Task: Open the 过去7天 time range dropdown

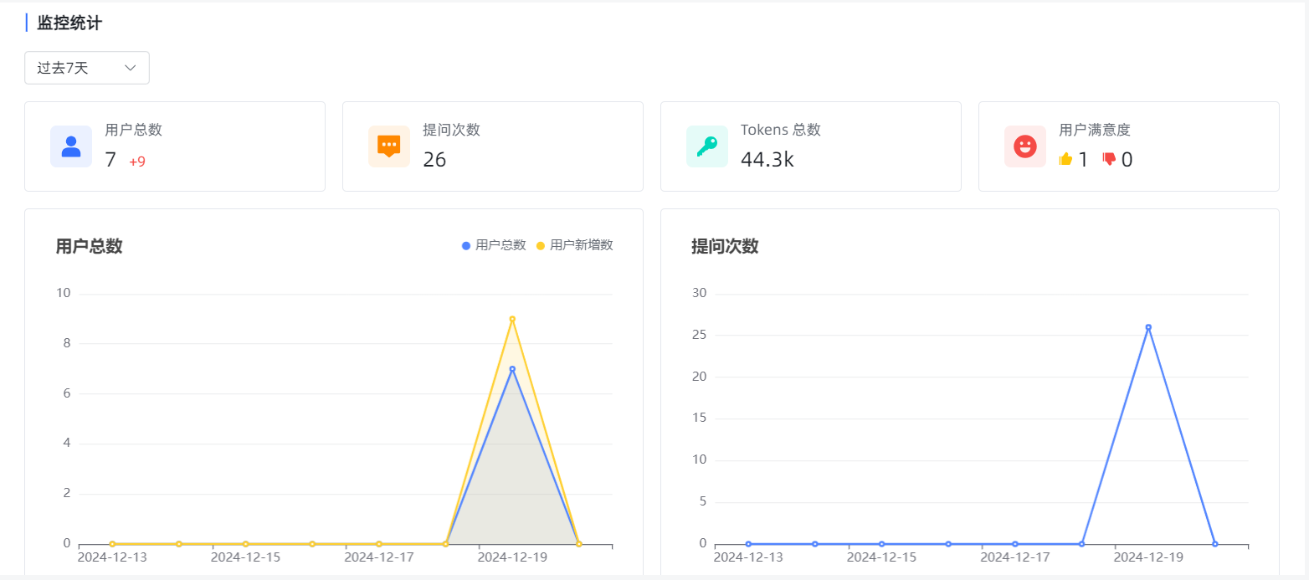Action: tap(87, 68)
